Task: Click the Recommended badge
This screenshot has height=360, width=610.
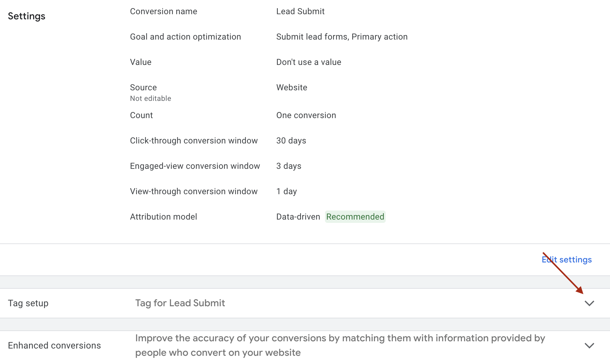Action: click(355, 217)
